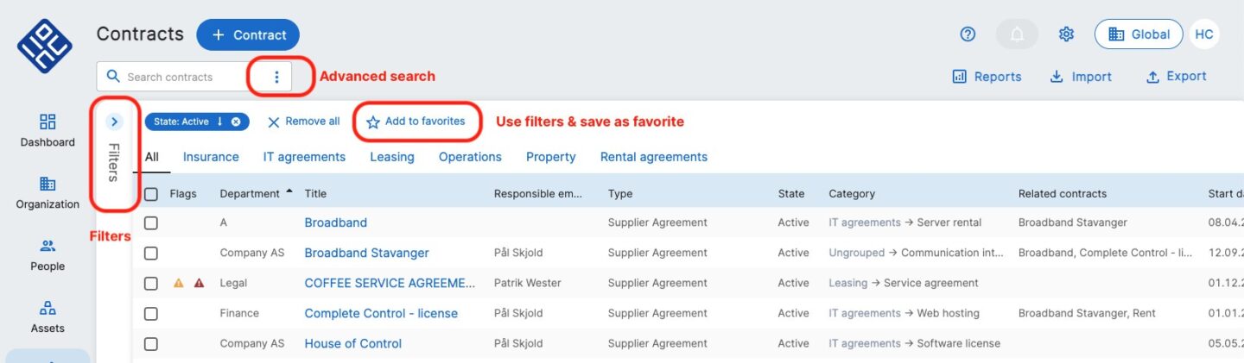The height and width of the screenshot is (363, 1244).
Task: Switch to the Insurance tab
Action: click(x=211, y=157)
